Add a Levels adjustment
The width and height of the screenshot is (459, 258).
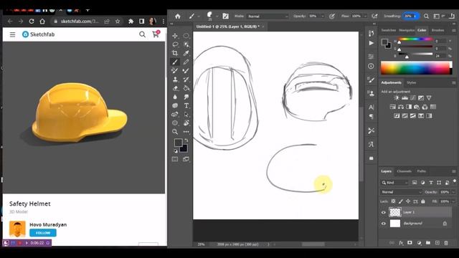404,98
